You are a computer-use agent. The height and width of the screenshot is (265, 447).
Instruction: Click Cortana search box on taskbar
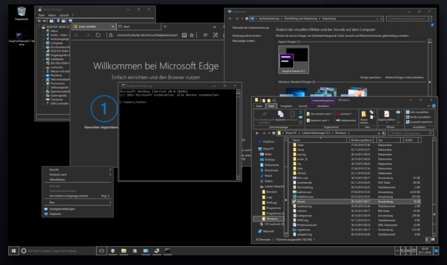point(57,250)
